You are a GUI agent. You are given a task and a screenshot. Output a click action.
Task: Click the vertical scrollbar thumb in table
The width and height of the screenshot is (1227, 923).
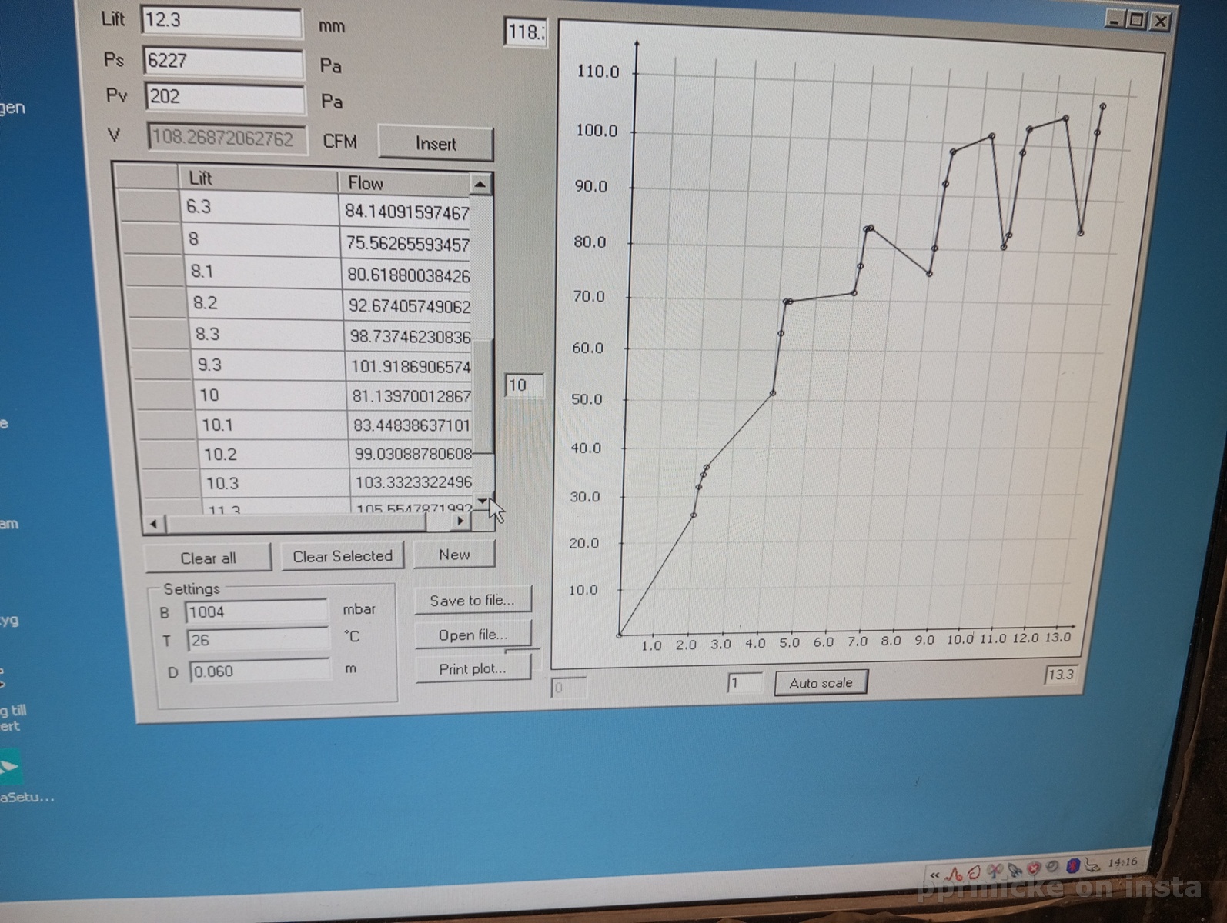(x=483, y=396)
